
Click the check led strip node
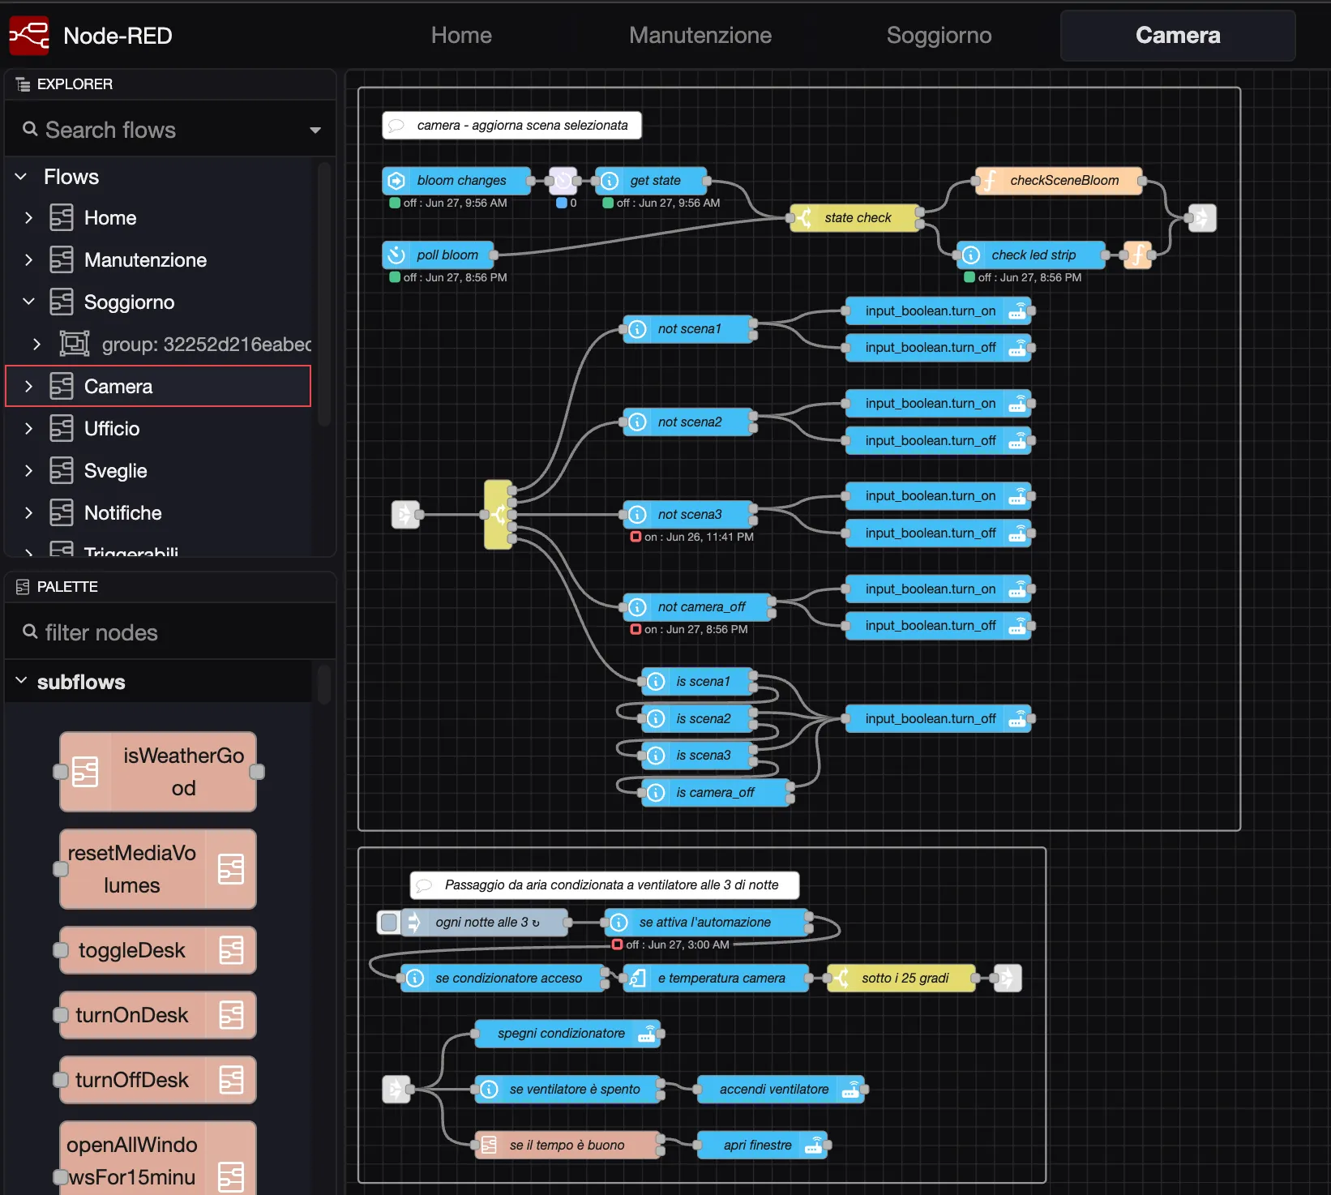(1031, 255)
